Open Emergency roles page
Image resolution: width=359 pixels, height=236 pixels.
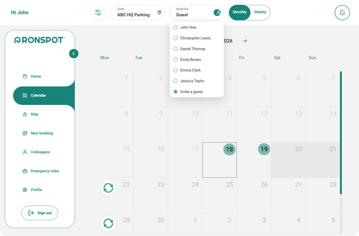pos(41,171)
